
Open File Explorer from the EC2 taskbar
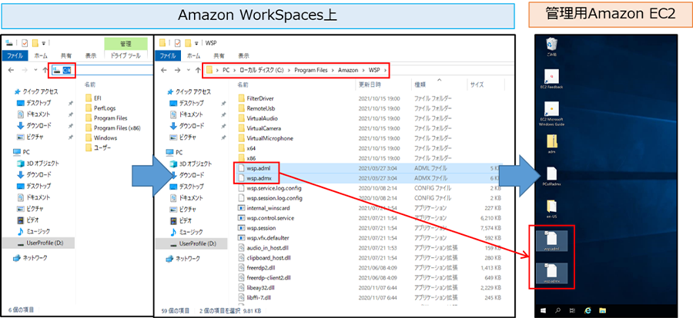click(602, 310)
